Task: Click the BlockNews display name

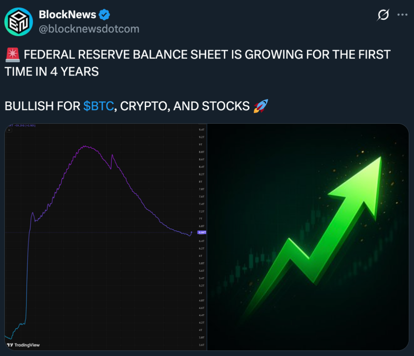Action: (x=68, y=15)
